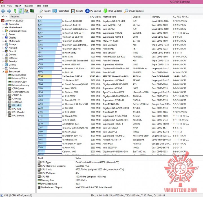Screen dimensions: 203x197
Task: Open the Results toolbar button
Action: [x=77, y=11]
